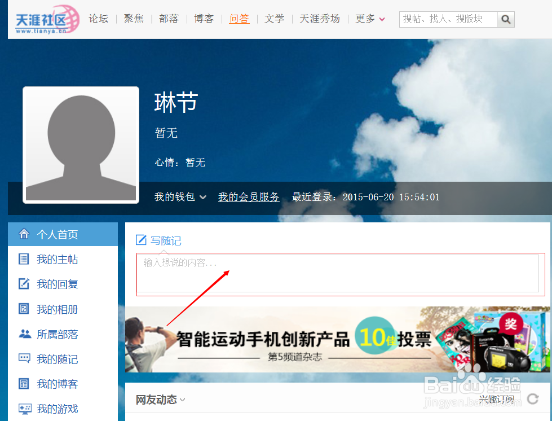Click the 写随记 link

click(166, 240)
